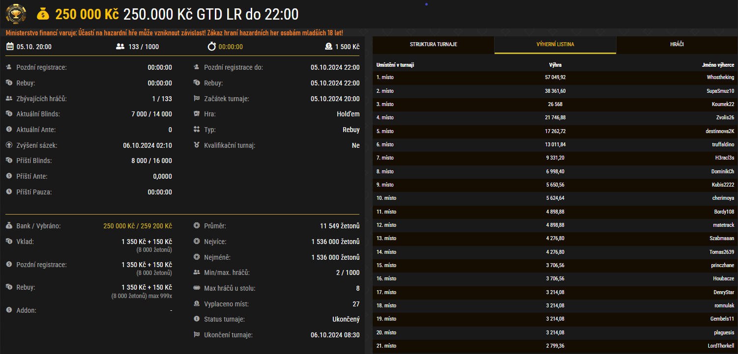Screen dimensions: 738x354
Task: Click player name matetrack
Action: [723, 225]
